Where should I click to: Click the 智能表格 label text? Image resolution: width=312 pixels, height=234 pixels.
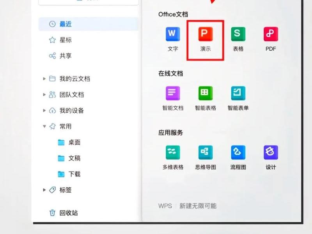point(206,108)
